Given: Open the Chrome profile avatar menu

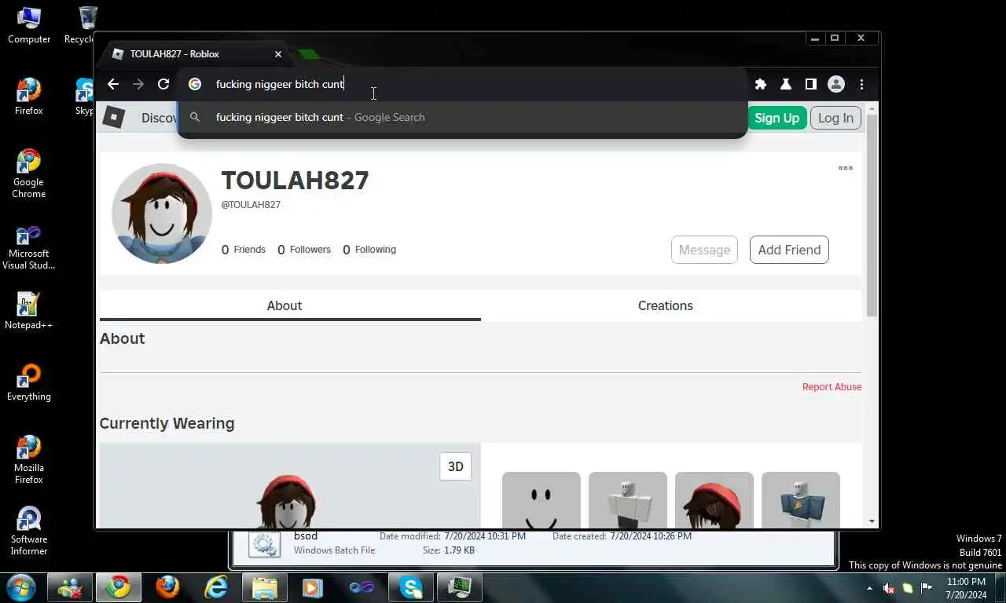Looking at the screenshot, I should [x=836, y=84].
